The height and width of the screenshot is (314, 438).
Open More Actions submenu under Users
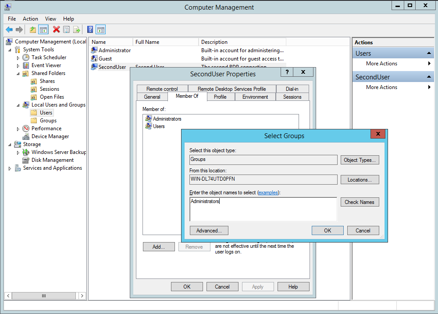point(393,64)
